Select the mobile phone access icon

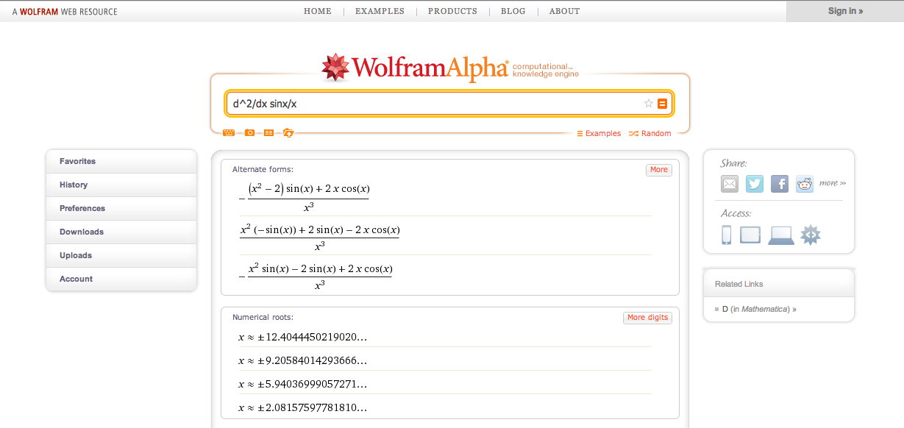pos(726,235)
